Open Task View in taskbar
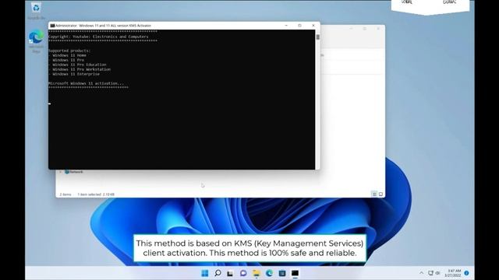499x280 pixels. point(230,273)
